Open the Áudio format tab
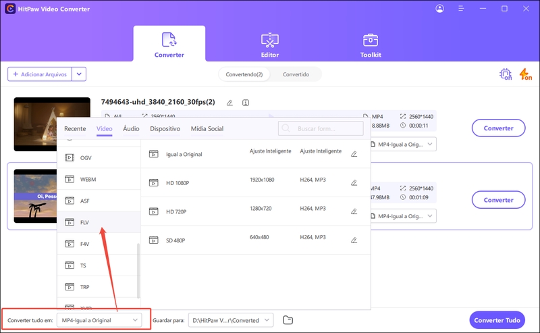This screenshot has width=540, height=333. click(131, 128)
